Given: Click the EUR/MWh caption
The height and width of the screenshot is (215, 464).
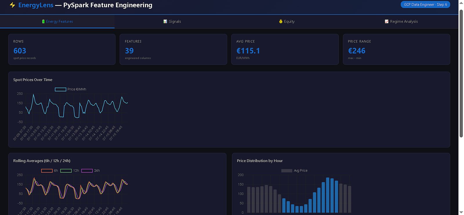Looking at the screenshot, I should point(243,58).
